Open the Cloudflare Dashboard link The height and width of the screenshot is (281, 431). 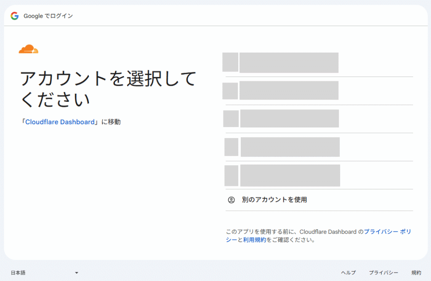pyautogui.click(x=60, y=122)
